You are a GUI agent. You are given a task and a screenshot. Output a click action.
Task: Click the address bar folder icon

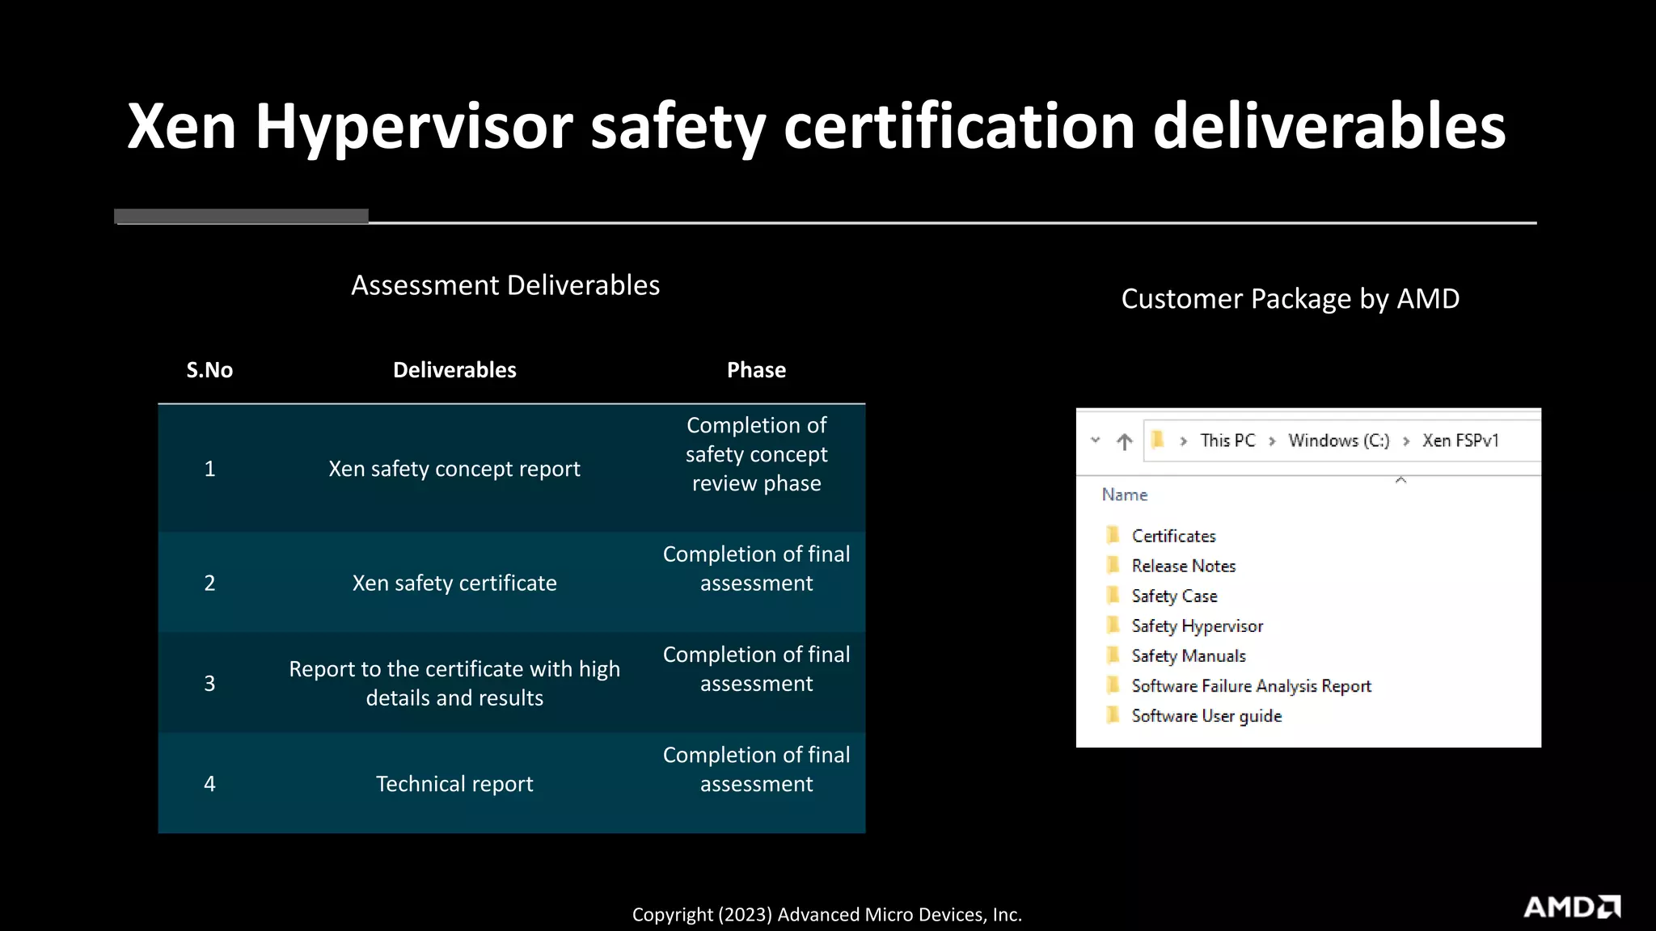tap(1158, 440)
